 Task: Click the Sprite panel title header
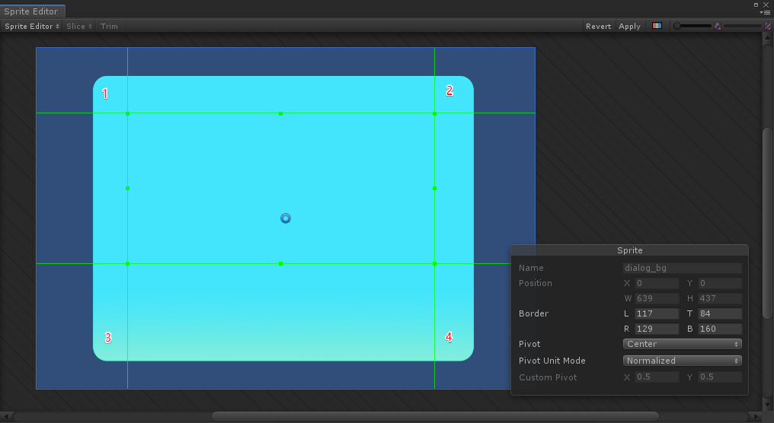click(x=629, y=250)
